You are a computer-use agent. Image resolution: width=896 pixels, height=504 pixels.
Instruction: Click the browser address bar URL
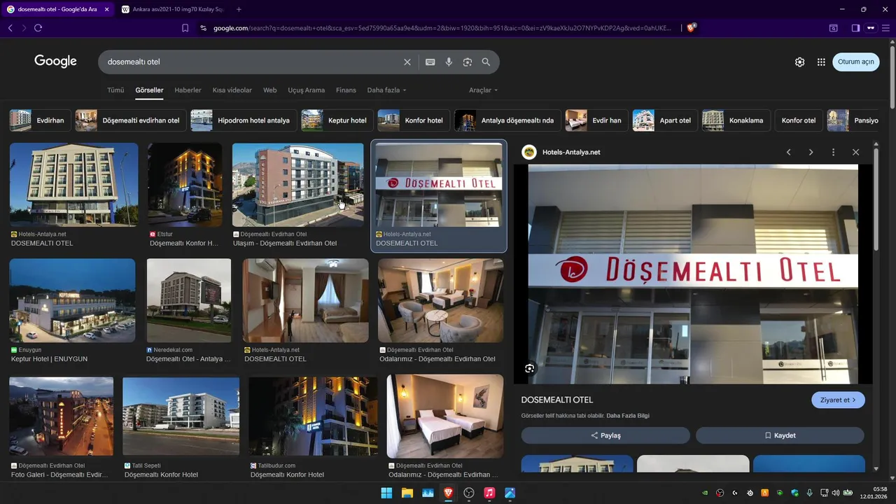click(441, 28)
